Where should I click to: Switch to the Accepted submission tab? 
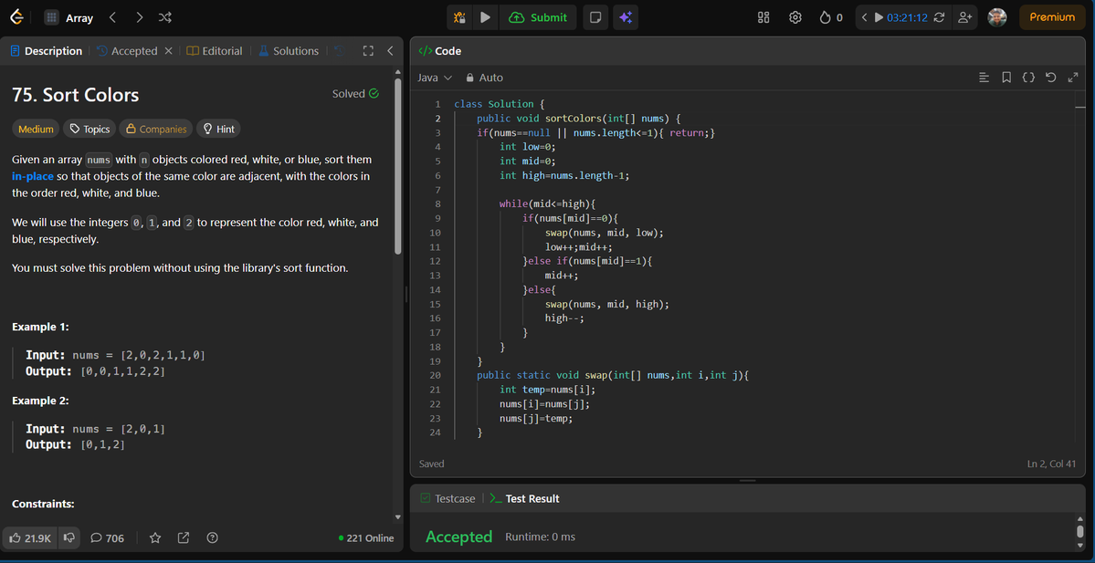[127, 51]
